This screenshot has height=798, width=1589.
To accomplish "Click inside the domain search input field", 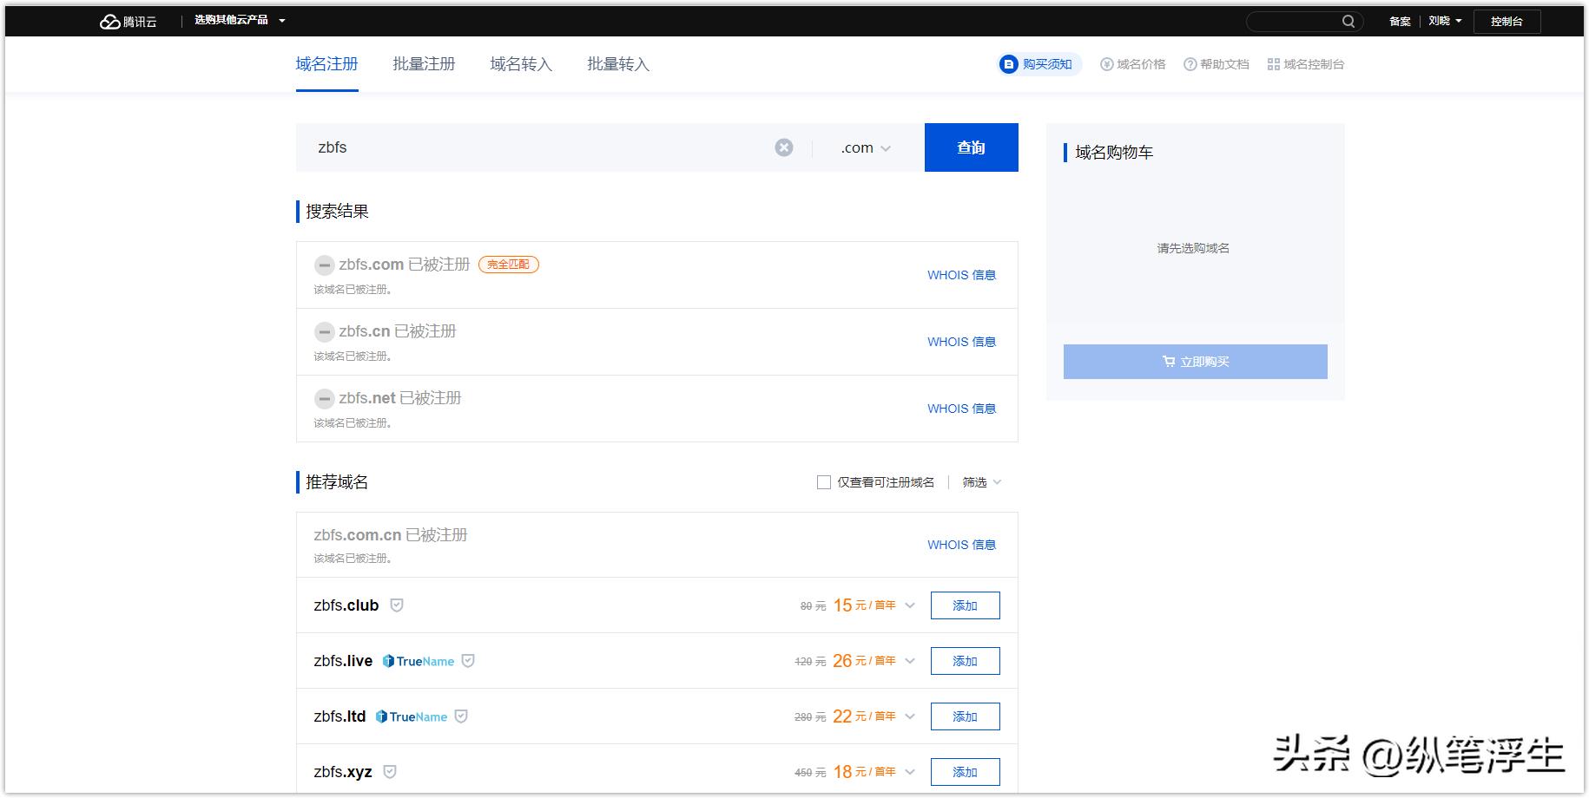I will pos(521,147).
